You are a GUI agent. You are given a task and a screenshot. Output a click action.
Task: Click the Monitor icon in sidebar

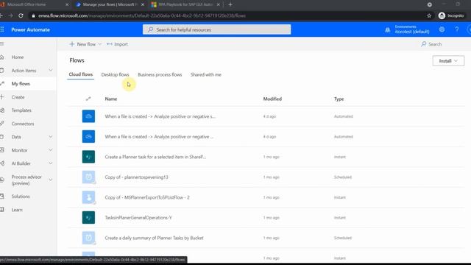click(2, 150)
